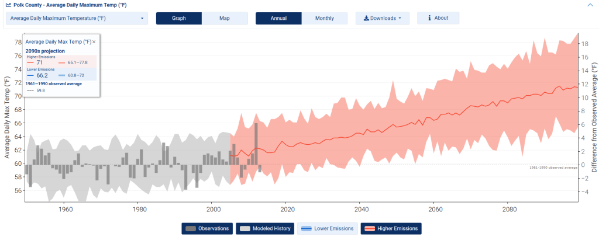
Task: Click the red Higher Emissions swatch icon
Action: (369, 228)
